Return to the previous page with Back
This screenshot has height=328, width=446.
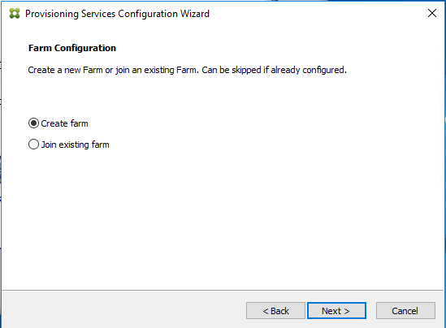[275, 311]
